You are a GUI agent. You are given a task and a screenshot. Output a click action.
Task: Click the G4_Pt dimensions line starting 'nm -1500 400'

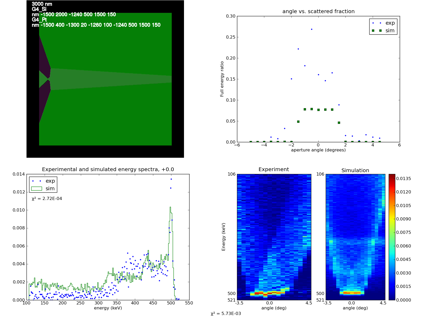(96, 25)
